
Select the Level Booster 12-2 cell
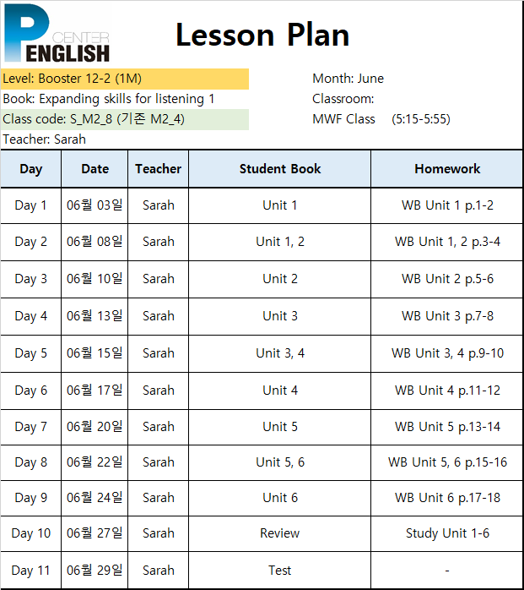(125, 79)
